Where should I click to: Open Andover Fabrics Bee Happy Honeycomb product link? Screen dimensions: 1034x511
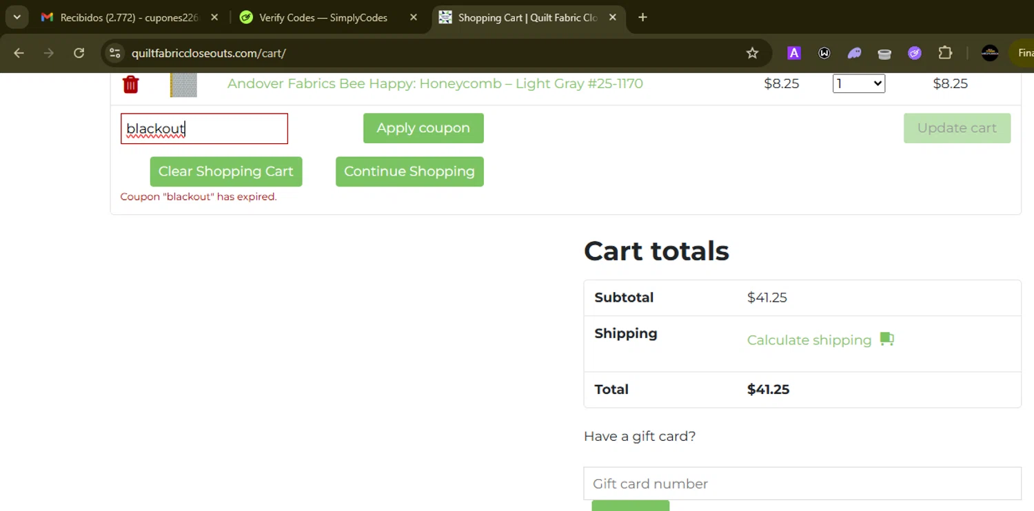pos(435,83)
